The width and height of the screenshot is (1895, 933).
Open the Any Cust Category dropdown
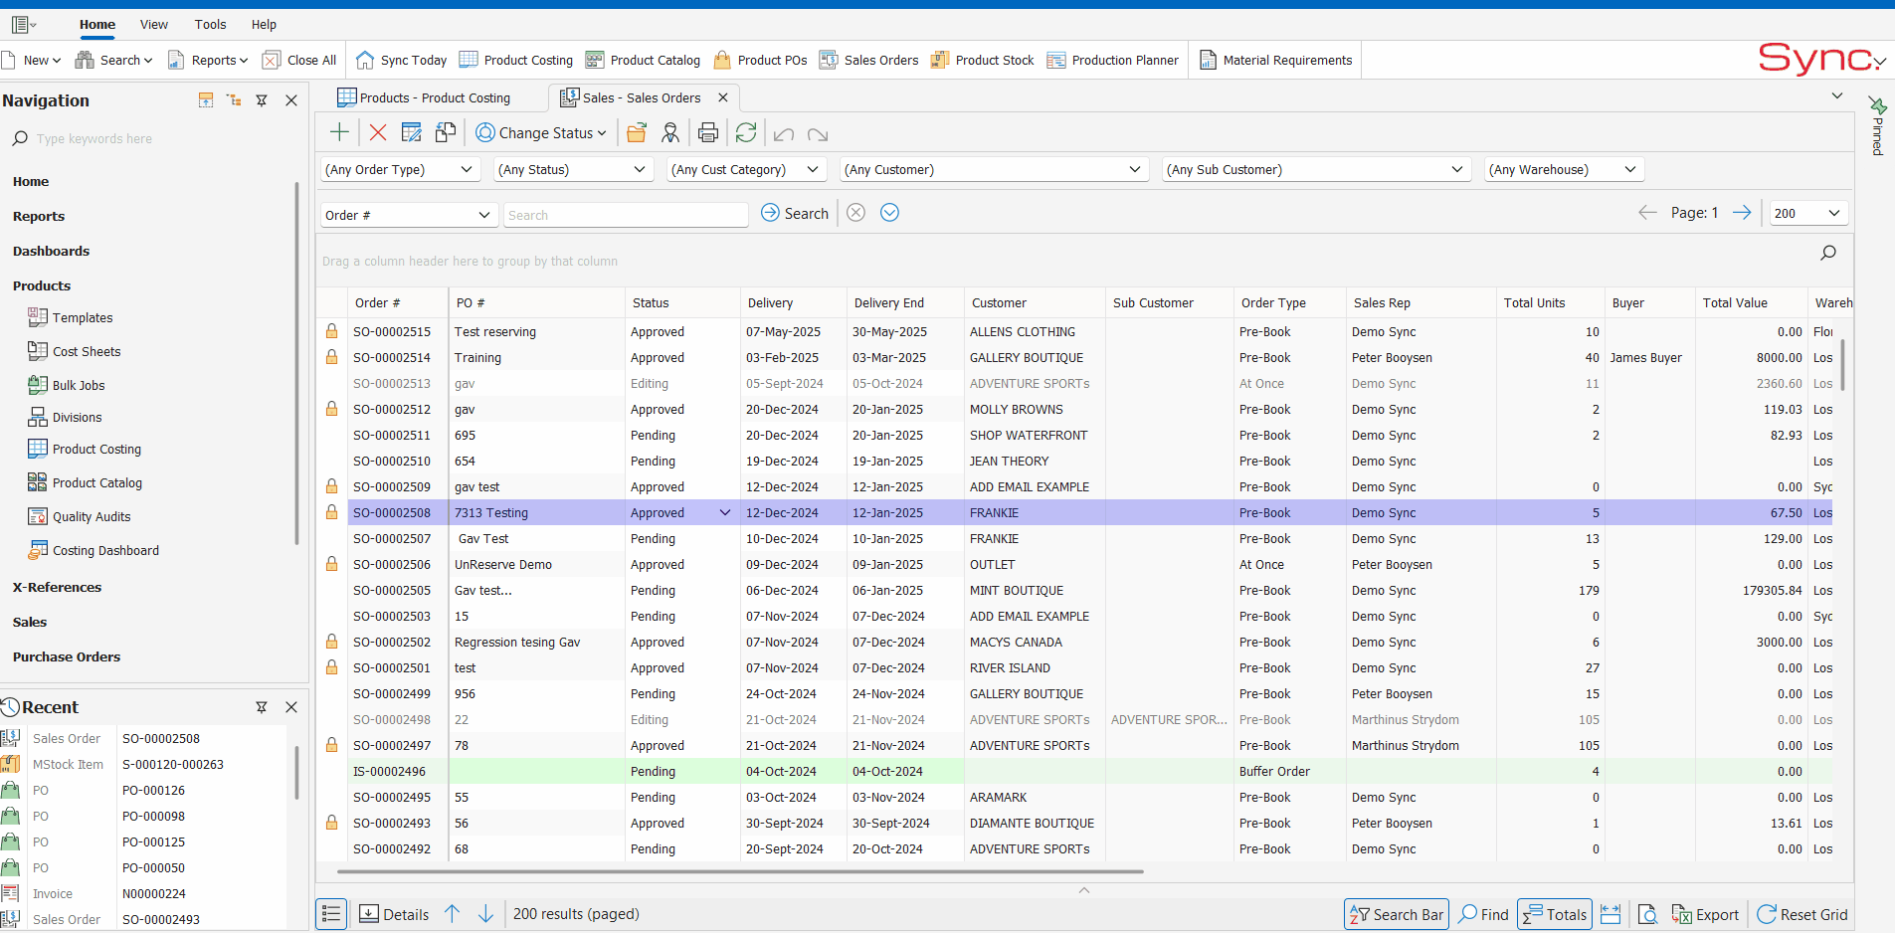[746, 170]
